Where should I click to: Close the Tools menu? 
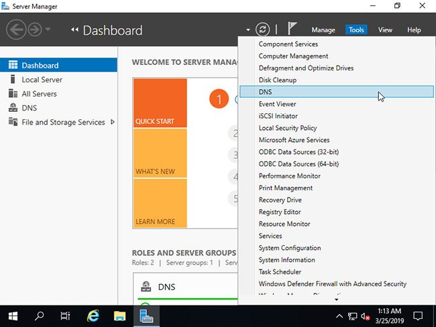(356, 29)
